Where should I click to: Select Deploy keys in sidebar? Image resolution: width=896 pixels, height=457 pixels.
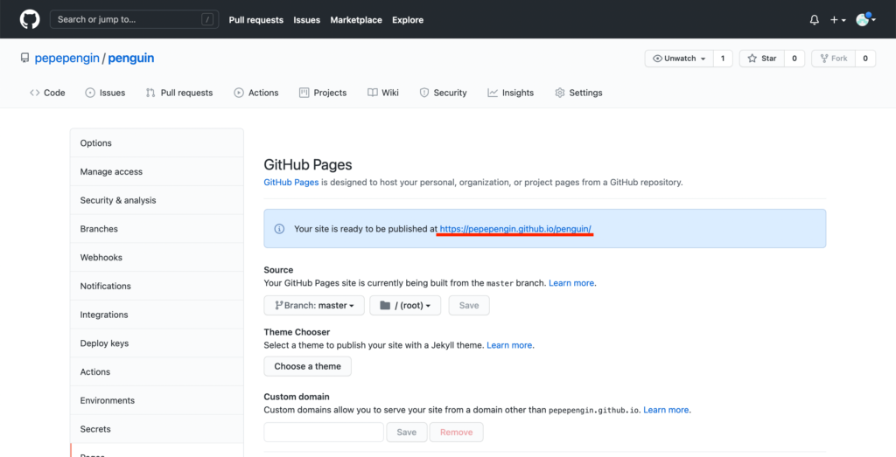tap(157, 343)
